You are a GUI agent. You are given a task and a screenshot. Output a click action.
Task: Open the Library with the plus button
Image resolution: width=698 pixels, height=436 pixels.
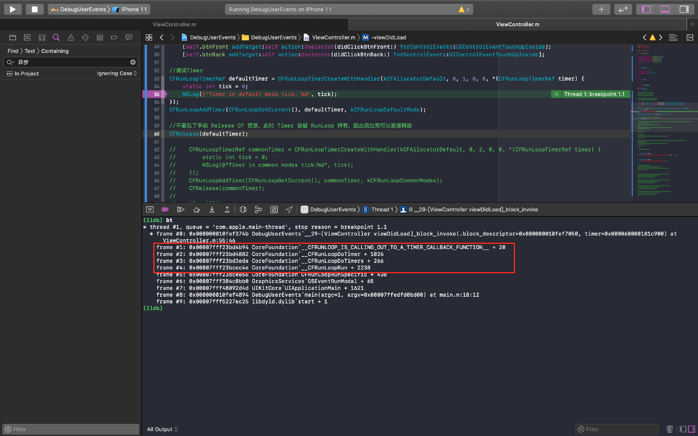coord(601,9)
